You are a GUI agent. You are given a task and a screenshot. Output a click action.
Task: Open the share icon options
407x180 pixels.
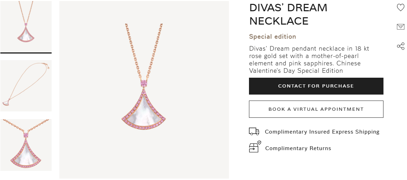click(400, 46)
